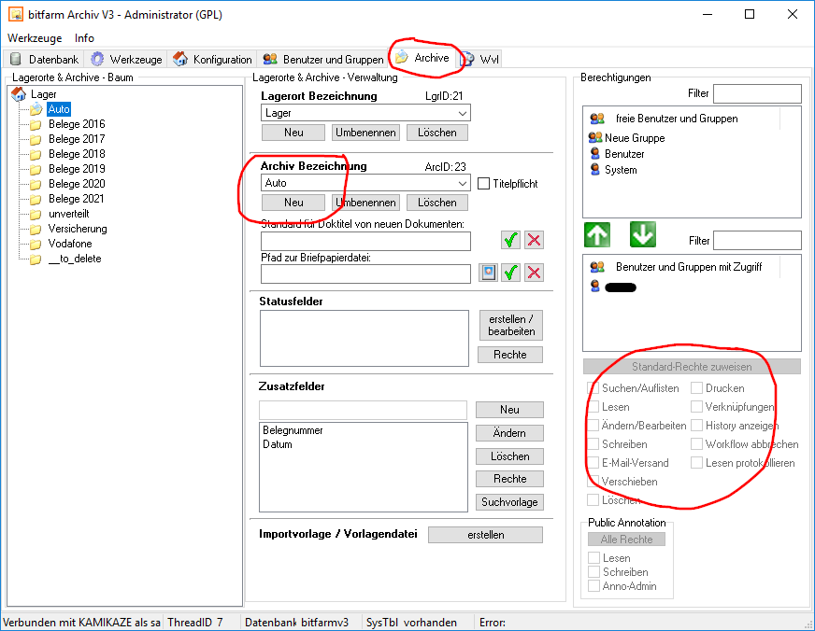
Task: Click user icon in access list
Action: [595, 286]
